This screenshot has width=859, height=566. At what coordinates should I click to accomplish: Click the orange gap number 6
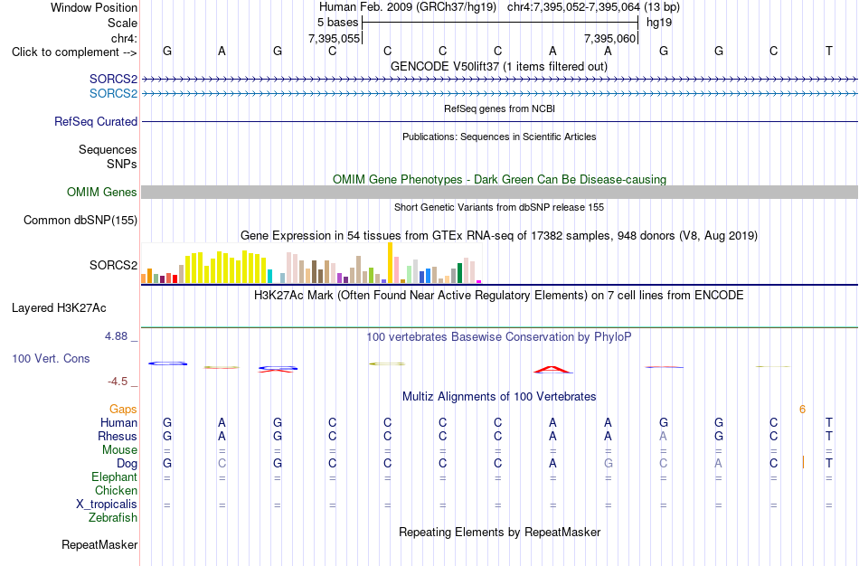[802, 410]
